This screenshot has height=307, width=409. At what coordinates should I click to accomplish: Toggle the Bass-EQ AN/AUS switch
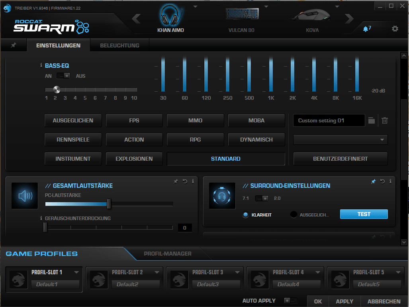tap(63, 76)
